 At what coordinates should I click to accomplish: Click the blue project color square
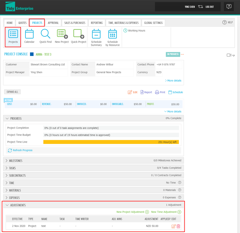pyautogui.click(x=32, y=54)
